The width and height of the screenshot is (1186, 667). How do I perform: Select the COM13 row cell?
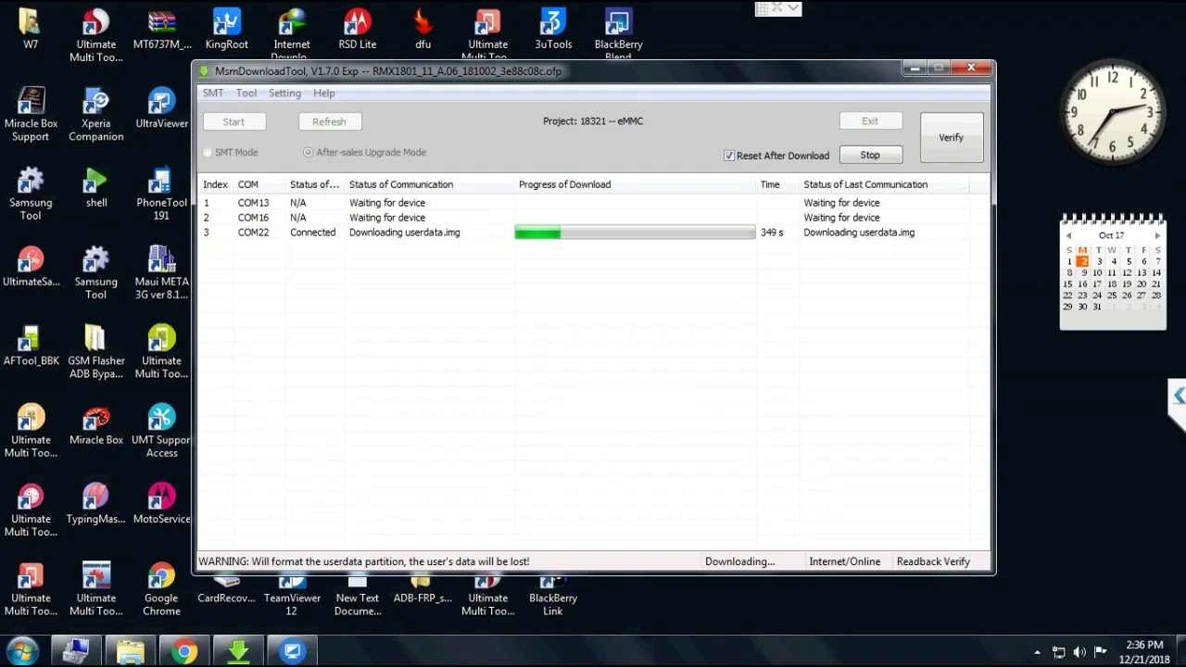[x=253, y=203]
